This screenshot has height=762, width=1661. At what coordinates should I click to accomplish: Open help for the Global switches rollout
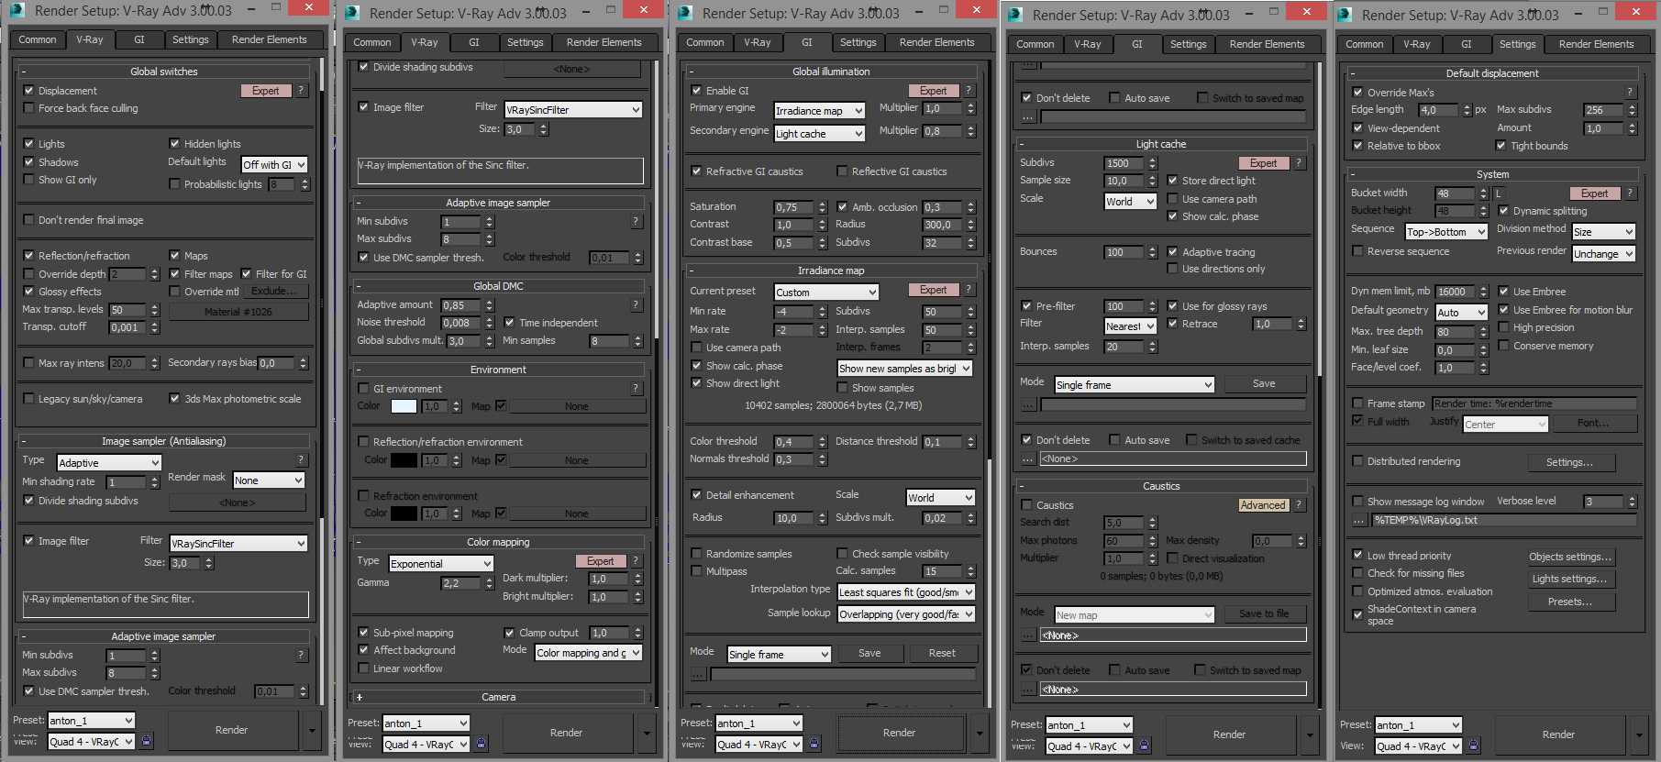point(301,91)
